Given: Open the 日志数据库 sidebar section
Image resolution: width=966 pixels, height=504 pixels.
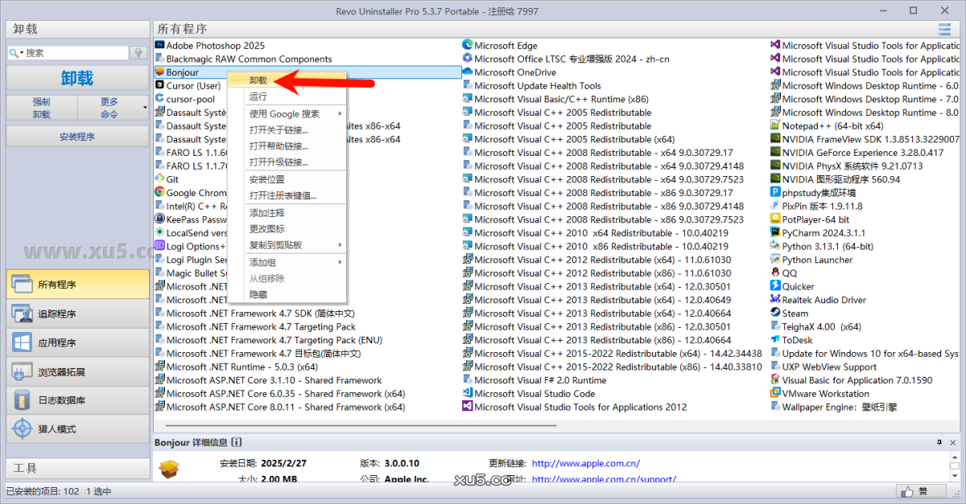Looking at the screenshot, I should [x=77, y=400].
